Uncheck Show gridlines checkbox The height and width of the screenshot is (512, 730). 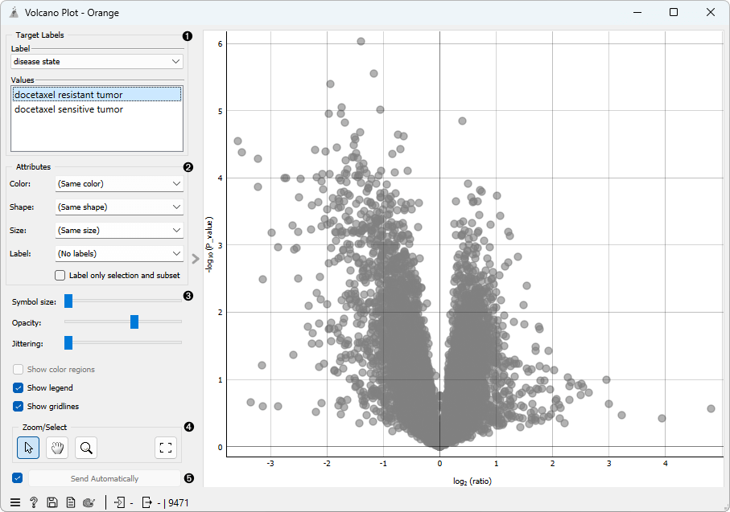coord(19,407)
